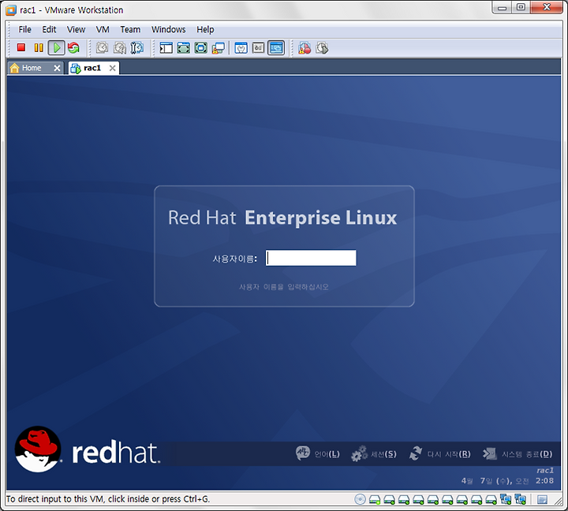Click 시스템 종료(D) to shut down
Screen dimensions: 568x511
[518, 453]
